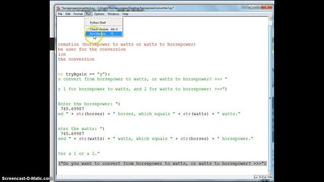This screenshot has height=182, width=324.
Task: Open the Options menu
Action: pos(99,14)
